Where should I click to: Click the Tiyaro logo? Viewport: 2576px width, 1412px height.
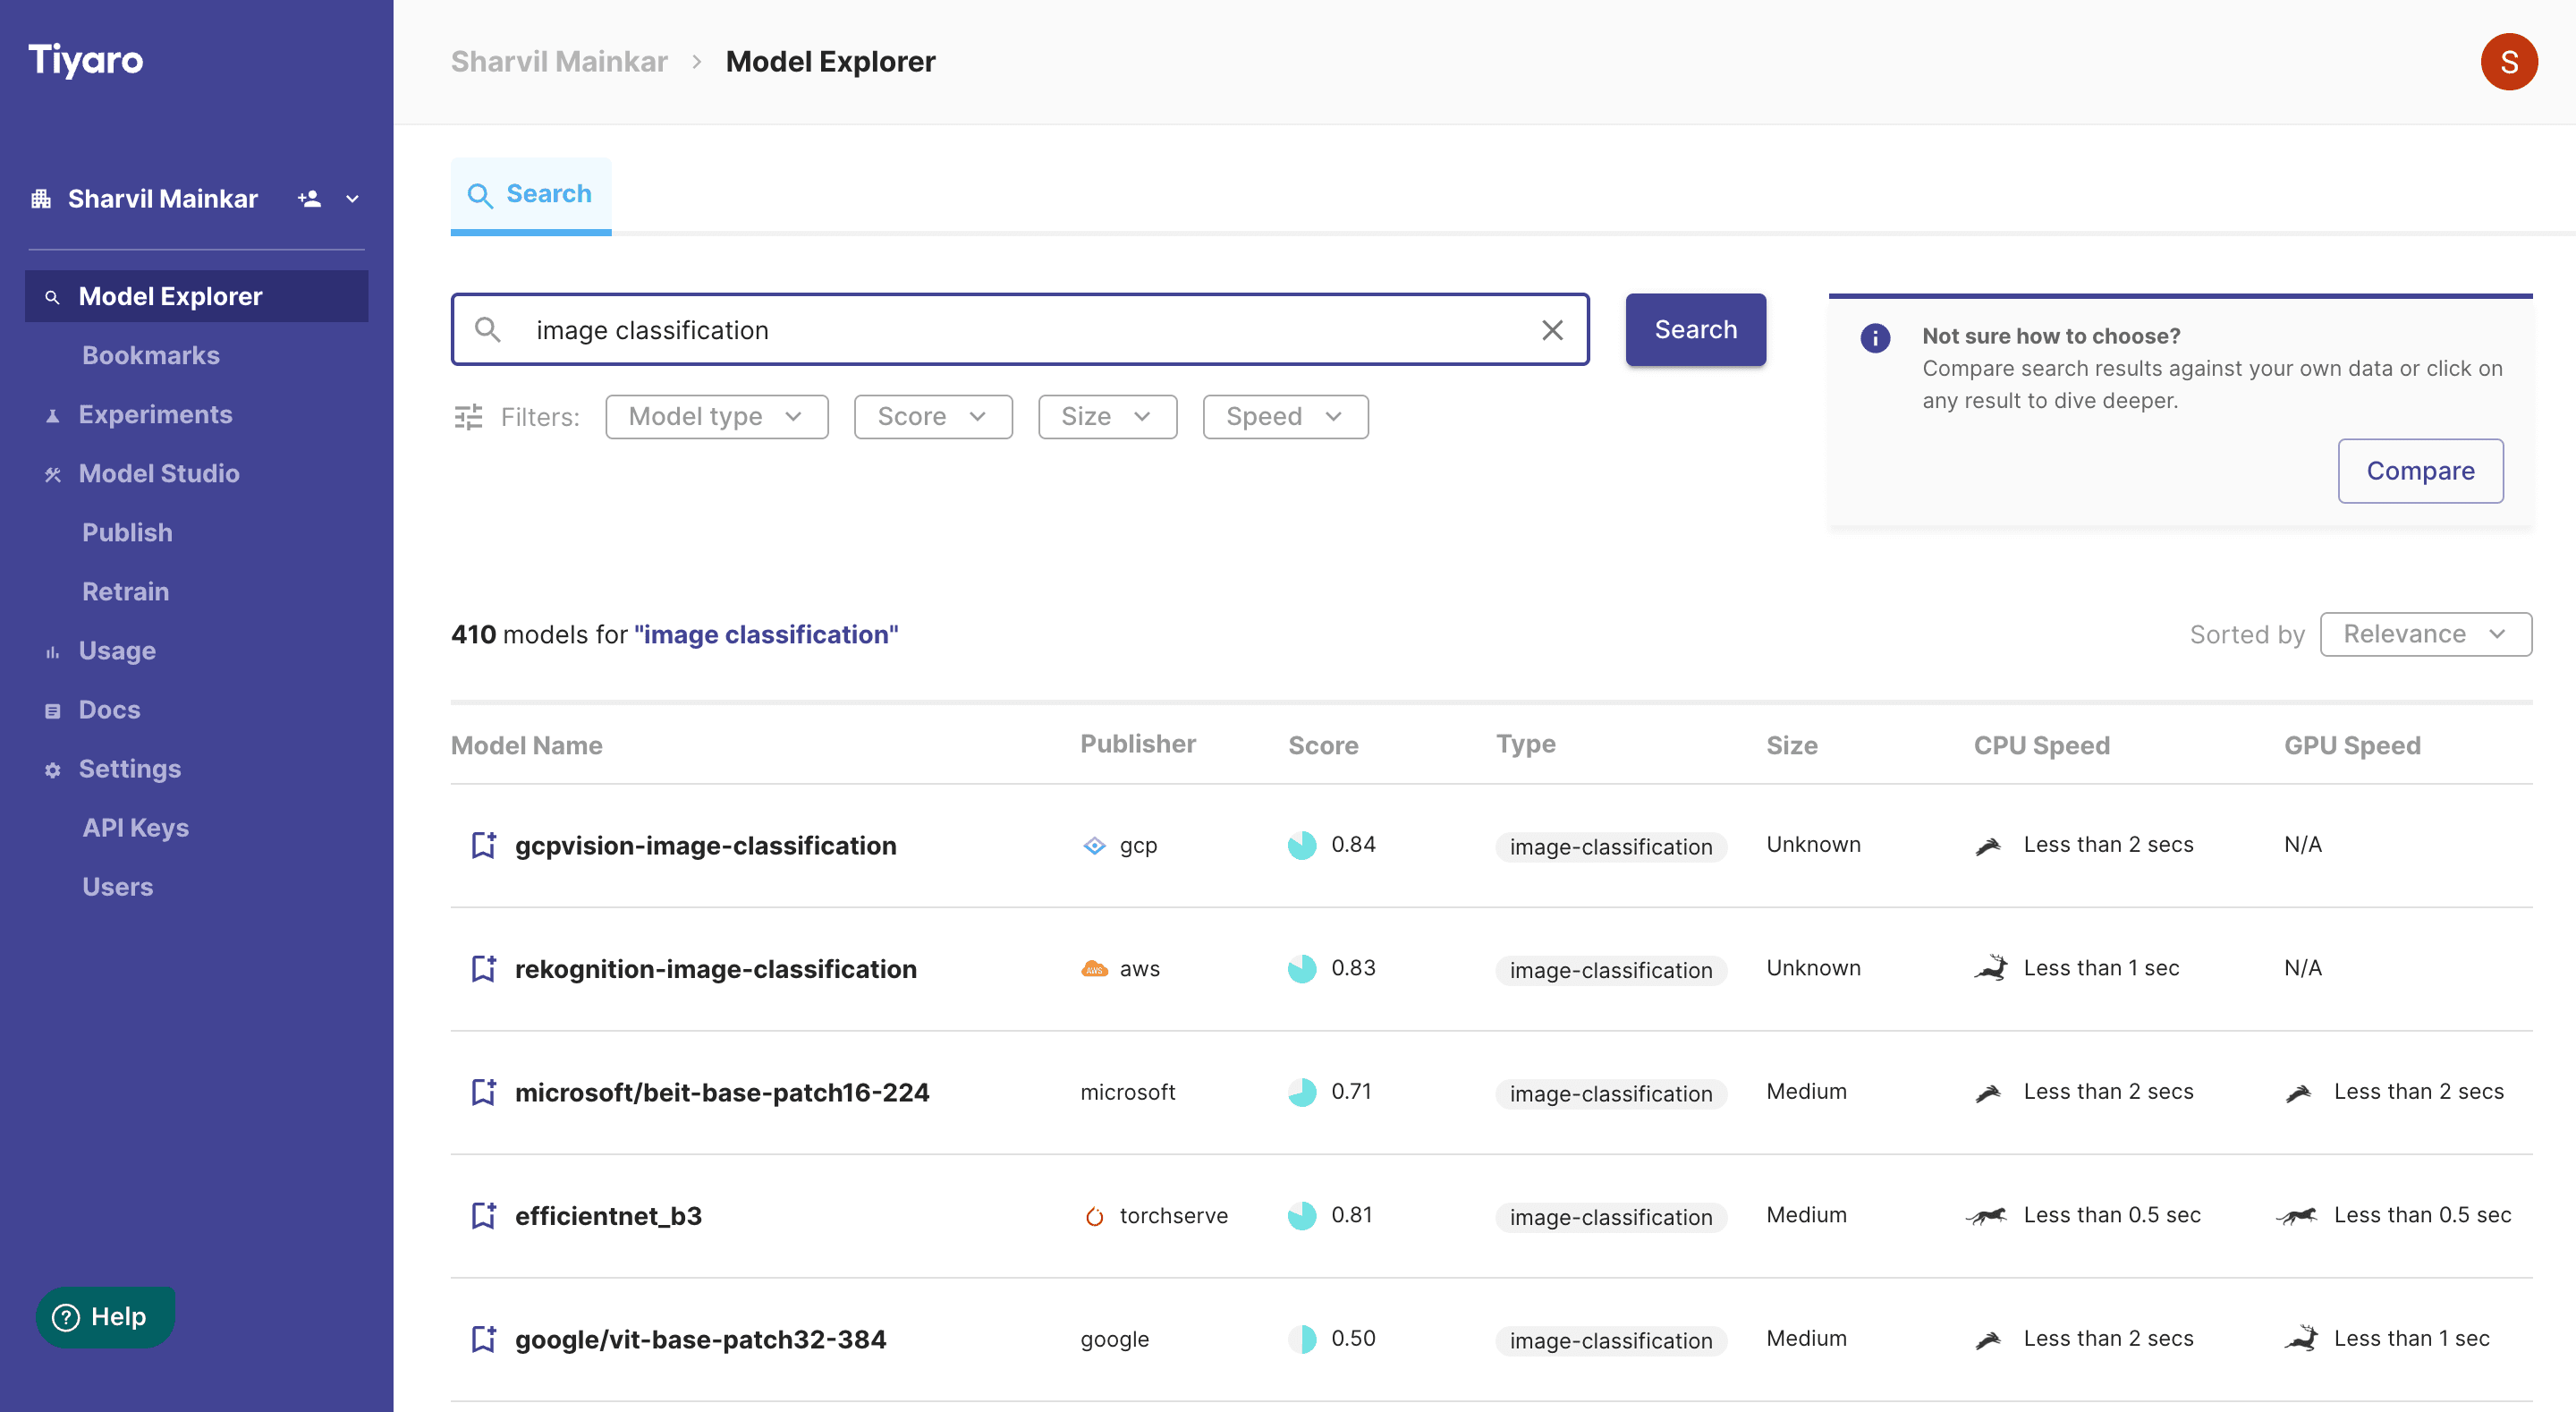pyautogui.click(x=85, y=60)
